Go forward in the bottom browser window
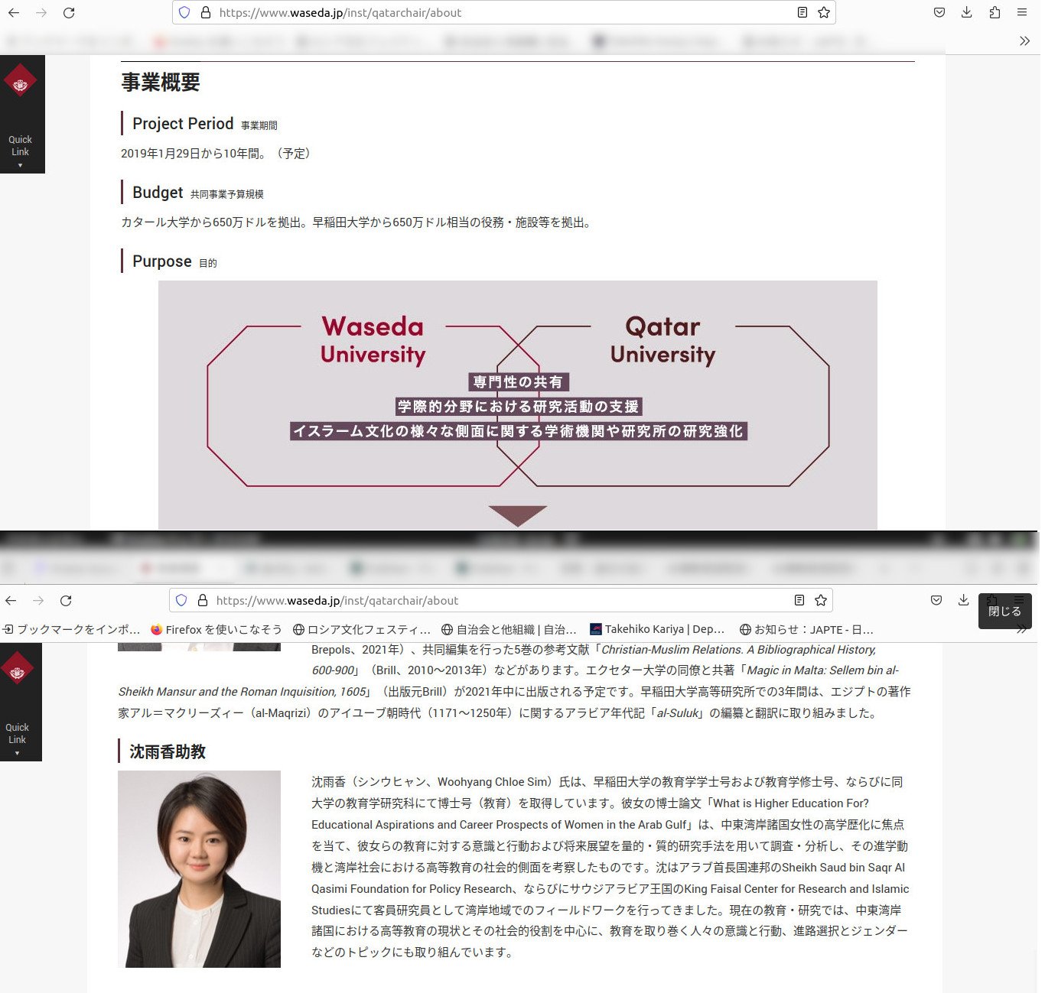 pyautogui.click(x=38, y=600)
